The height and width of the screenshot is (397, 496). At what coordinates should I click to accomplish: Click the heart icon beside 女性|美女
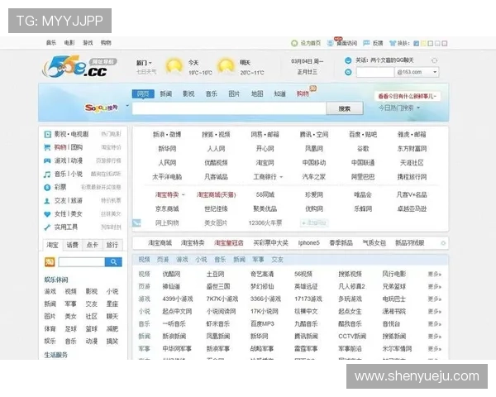pyautogui.click(x=47, y=214)
